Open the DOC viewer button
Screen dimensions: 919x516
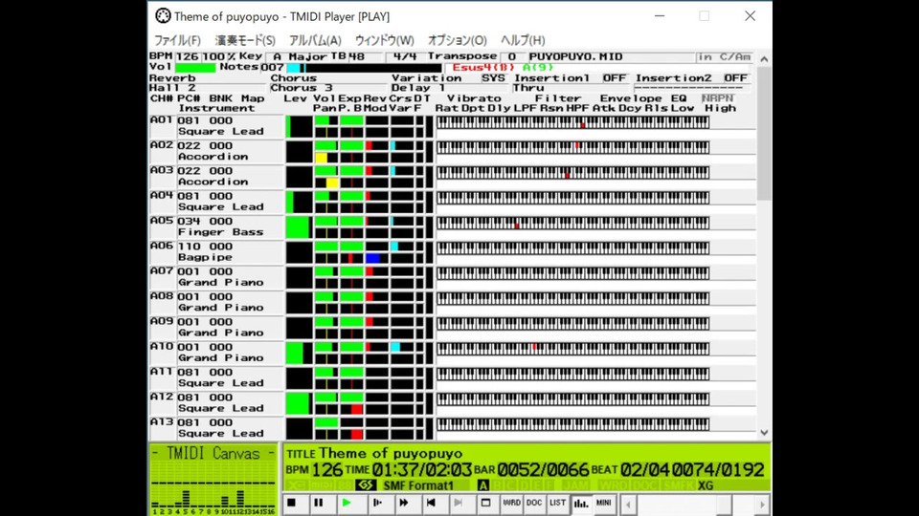click(534, 504)
